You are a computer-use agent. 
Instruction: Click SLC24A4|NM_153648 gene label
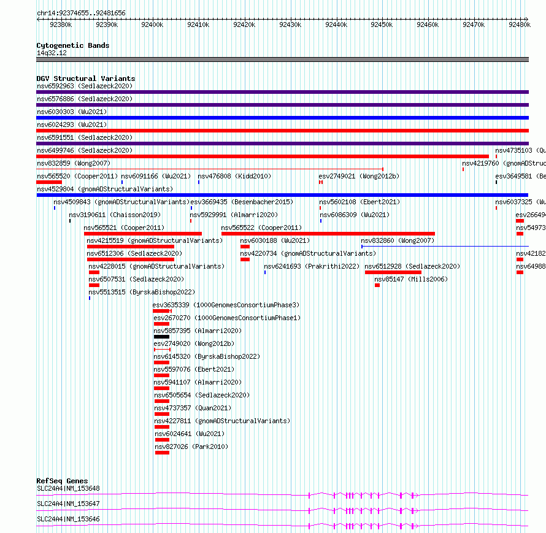point(68,488)
